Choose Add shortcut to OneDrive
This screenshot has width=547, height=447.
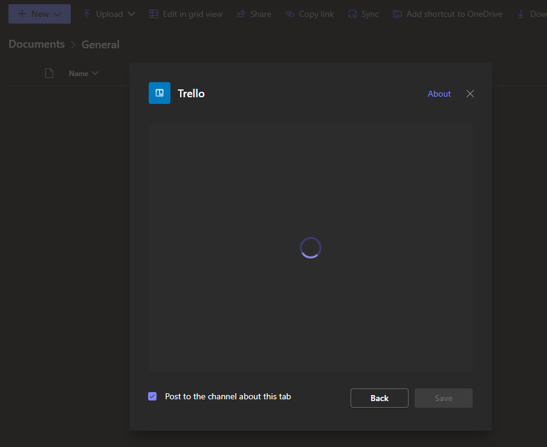tap(454, 14)
